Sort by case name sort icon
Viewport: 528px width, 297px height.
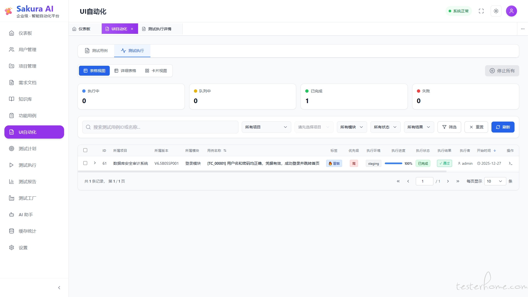(225, 150)
